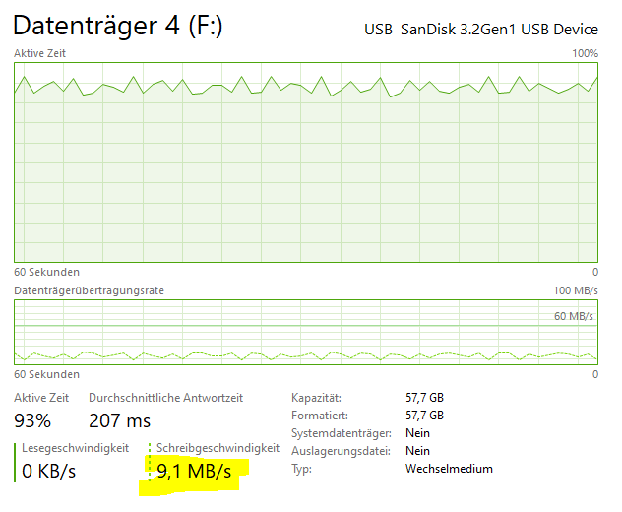
Task: Click the 60 MB/s gridline label
Action: click(x=573, y=316)
